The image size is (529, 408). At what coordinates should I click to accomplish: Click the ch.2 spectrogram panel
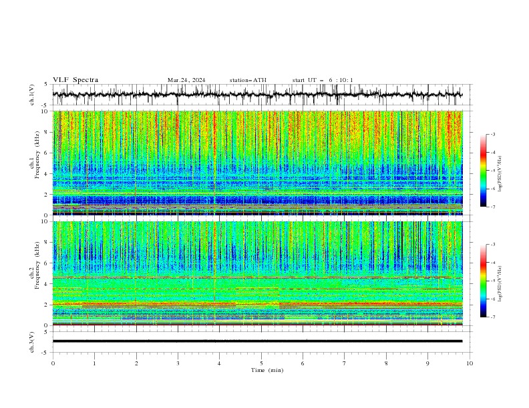[x=257, y=273]
